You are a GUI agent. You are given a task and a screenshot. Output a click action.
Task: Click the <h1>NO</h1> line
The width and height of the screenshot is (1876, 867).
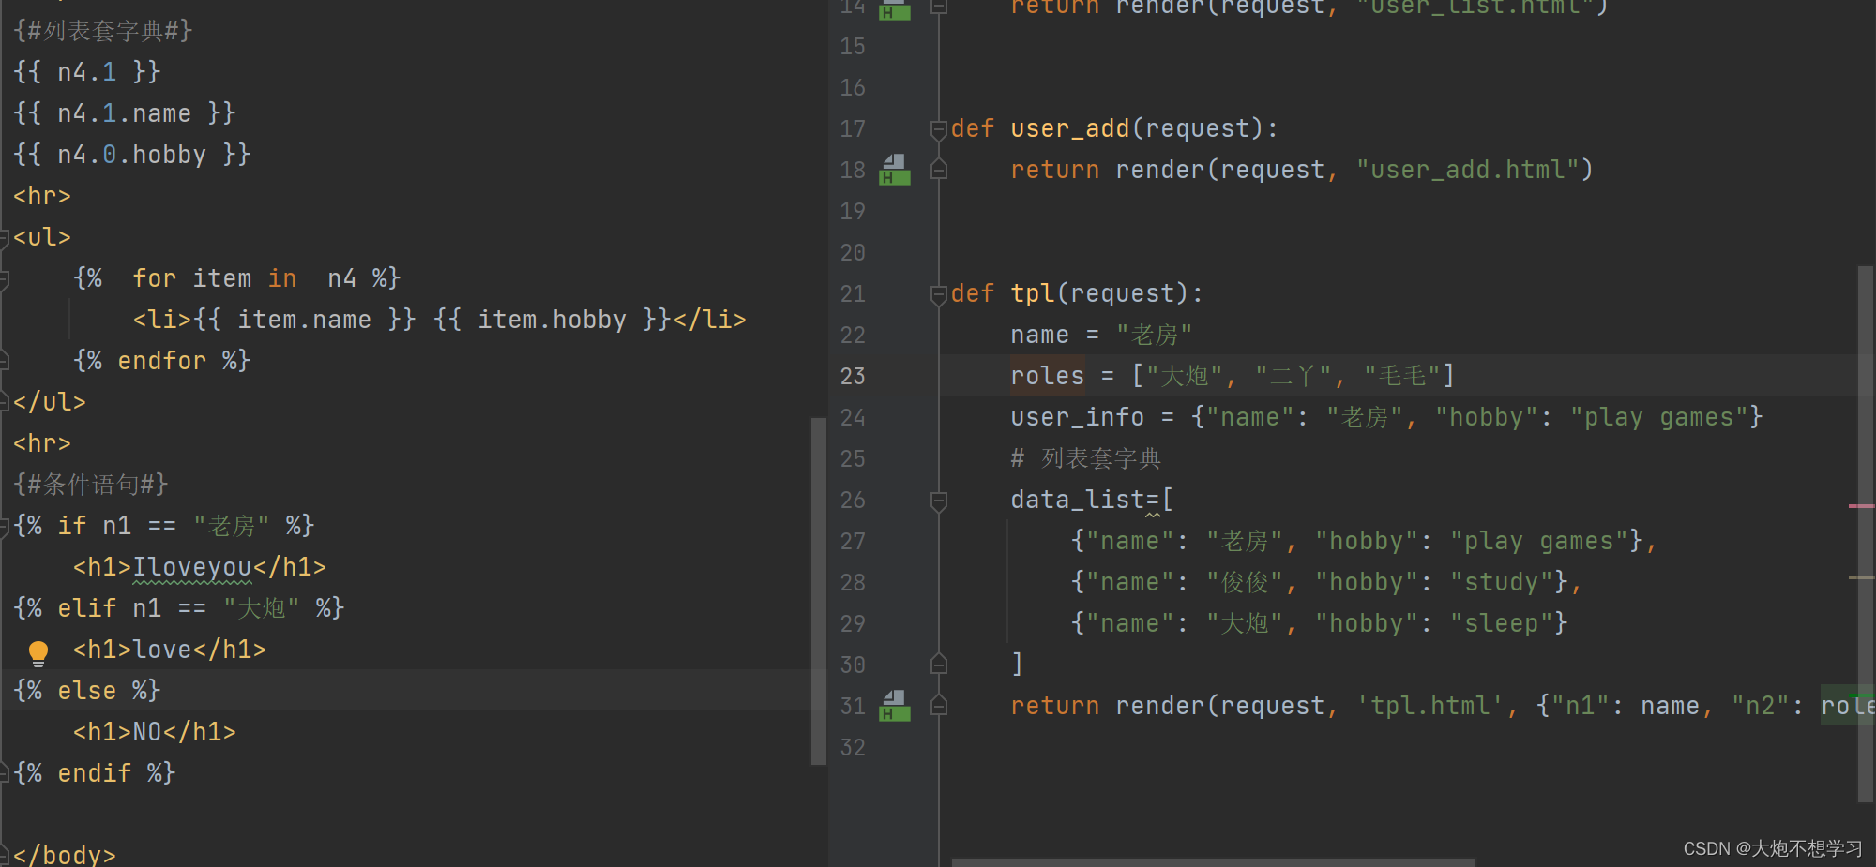point(155,732)
